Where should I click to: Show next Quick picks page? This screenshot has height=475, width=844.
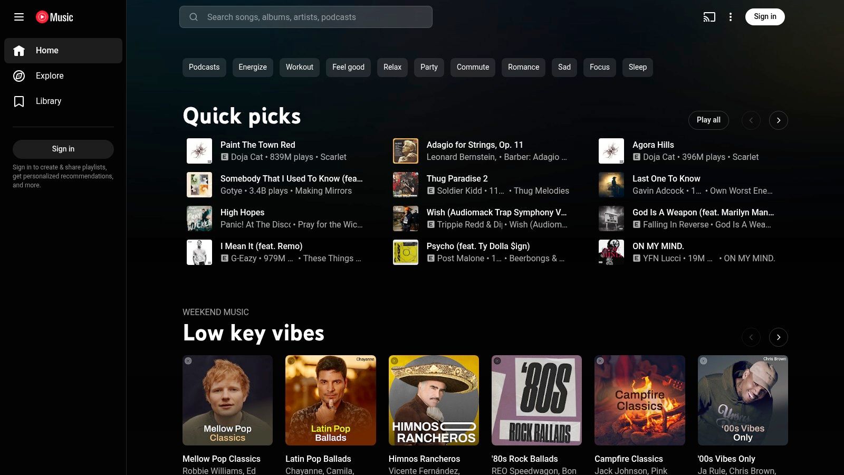(779, 120)
